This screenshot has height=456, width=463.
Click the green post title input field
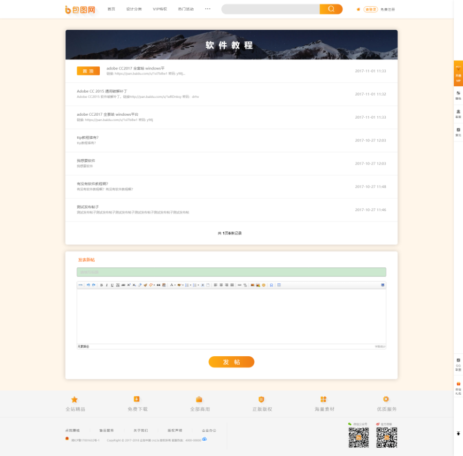tap(231, 272)
